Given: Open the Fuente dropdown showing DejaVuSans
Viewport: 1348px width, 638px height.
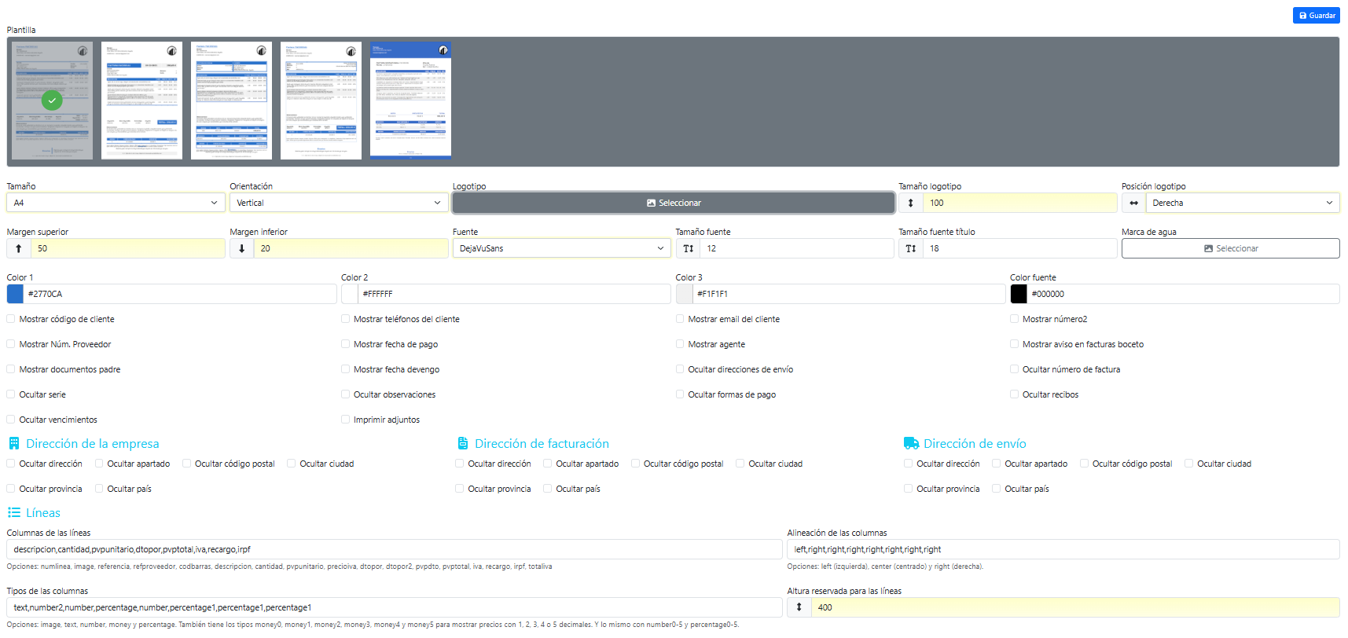Looking at the screenshot, I should point(561,248).
